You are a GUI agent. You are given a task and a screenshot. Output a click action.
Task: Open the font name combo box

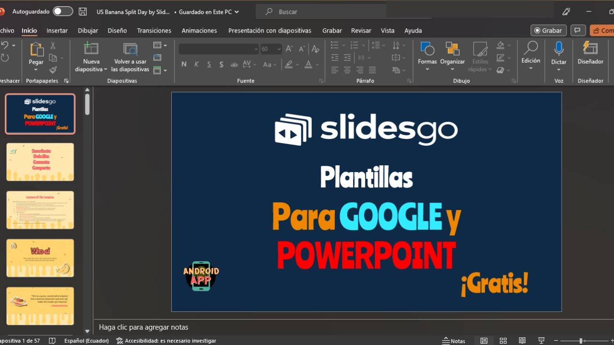(219, 49)
